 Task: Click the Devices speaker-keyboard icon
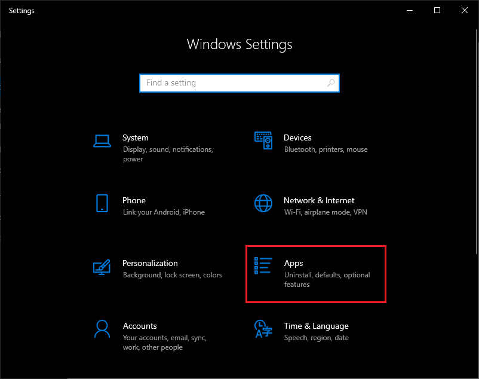click(x=263, y=140)
